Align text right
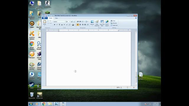The image size is (189, 106). [x=83, y=25]
